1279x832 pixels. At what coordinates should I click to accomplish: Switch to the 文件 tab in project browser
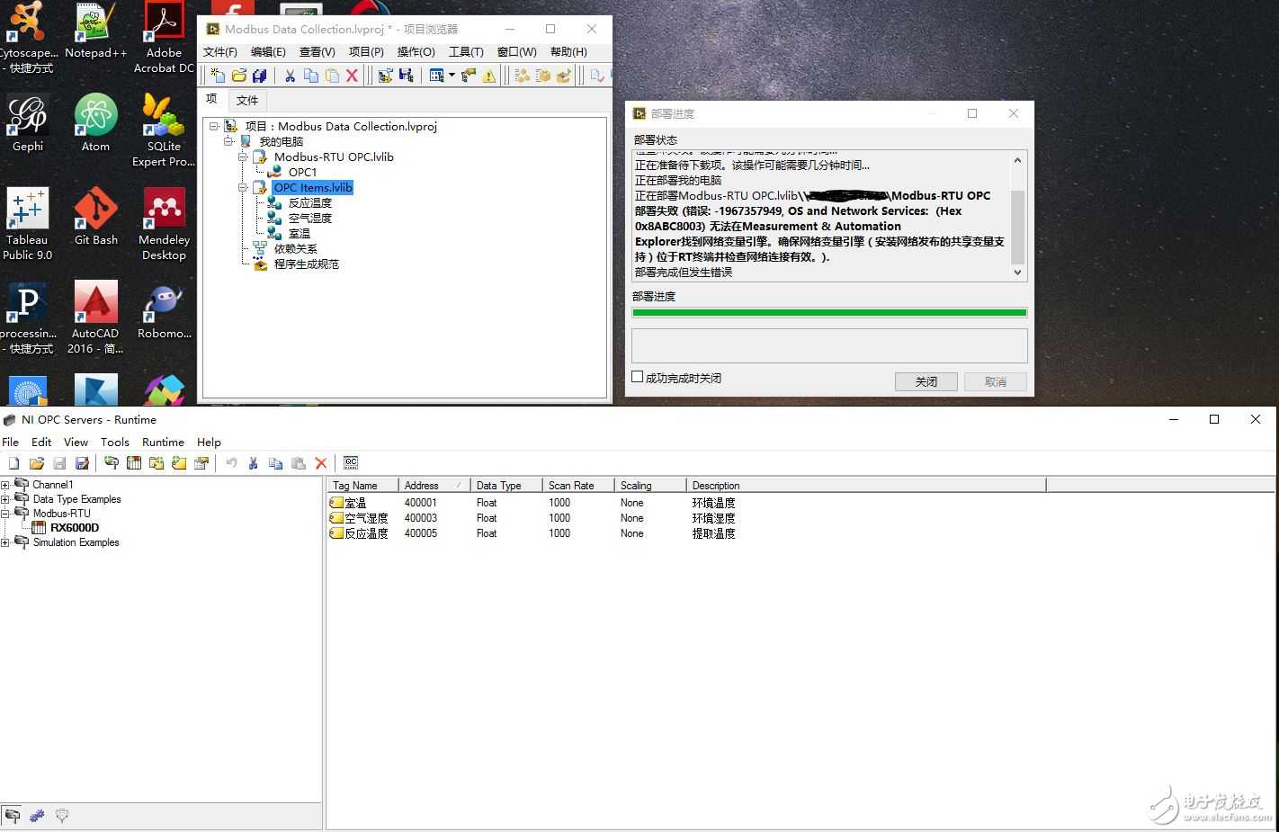(247, 101)
